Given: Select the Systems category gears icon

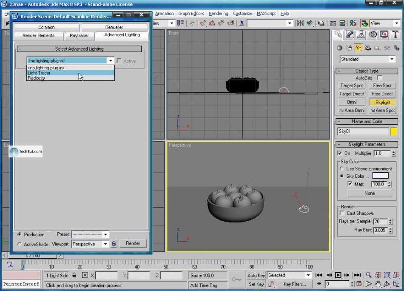Looking at the screenshot, I should [x=396, y=48].
